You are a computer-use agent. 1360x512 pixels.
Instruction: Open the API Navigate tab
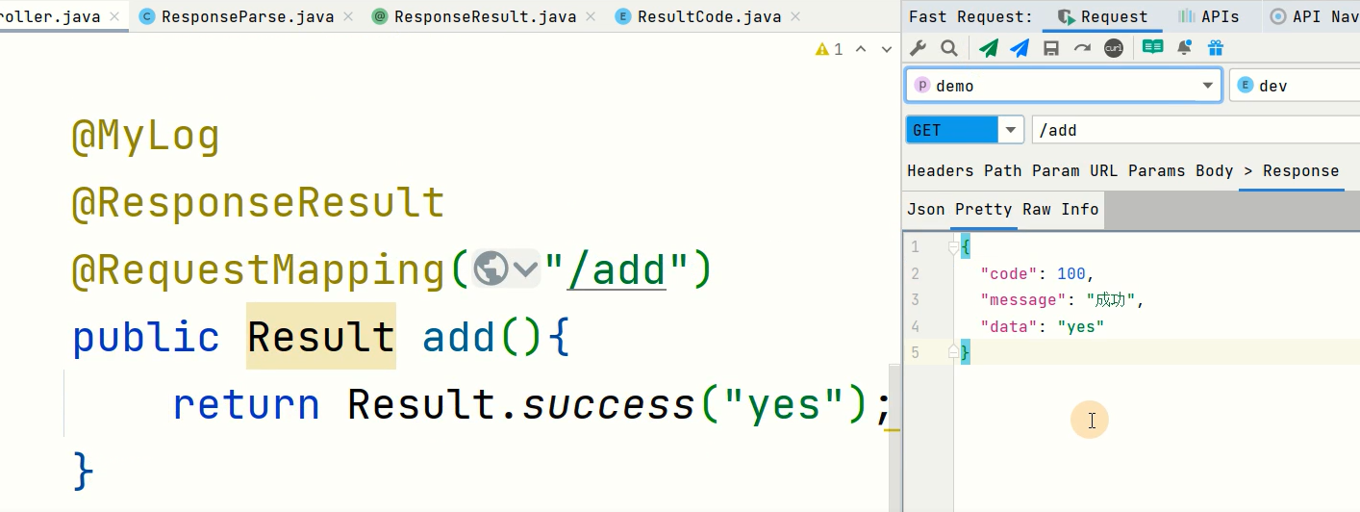click(x=1314, y=16)
